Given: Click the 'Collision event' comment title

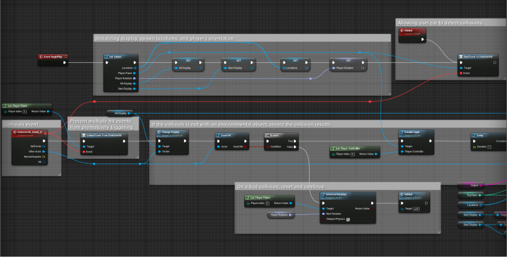Looking at the screenshot, I should pos(21,125).
